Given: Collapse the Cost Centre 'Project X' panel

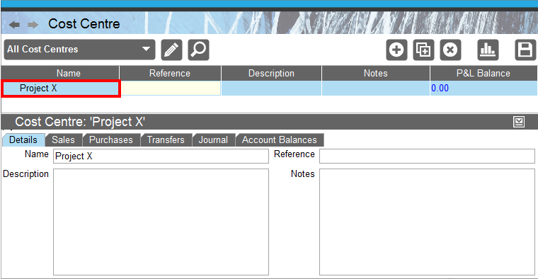Looking at the screenshot, I should tap(519, 122).
